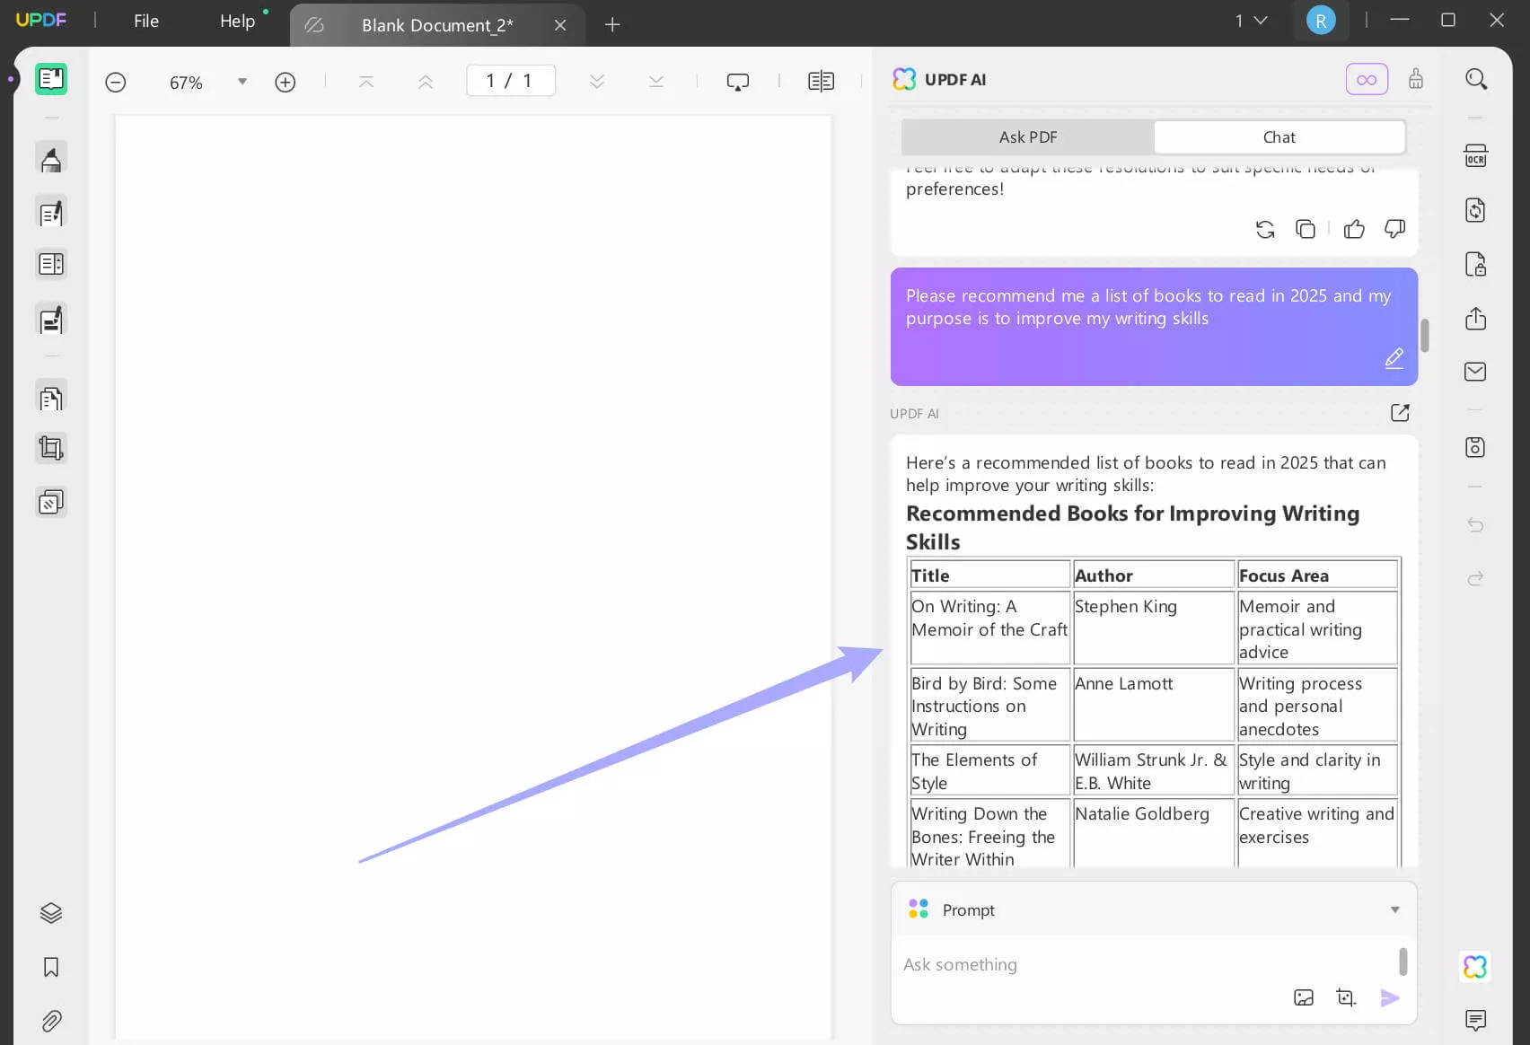Open the search magnifier tool
This screenshot has width=1530, height=1045.
tap(1476, 79)
